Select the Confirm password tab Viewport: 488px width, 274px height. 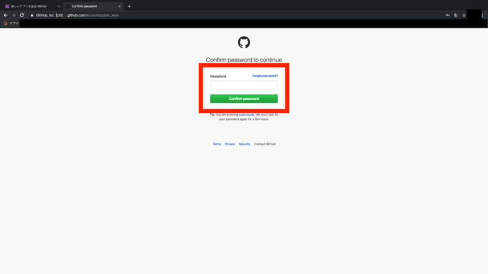tap(93, 6)
